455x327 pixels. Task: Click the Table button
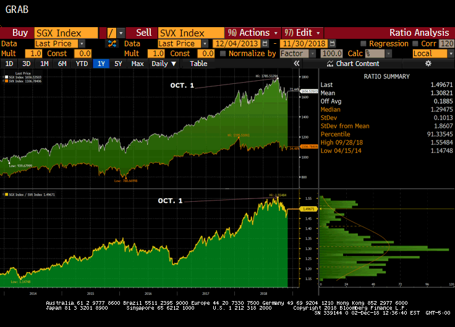tap(198, 64)
